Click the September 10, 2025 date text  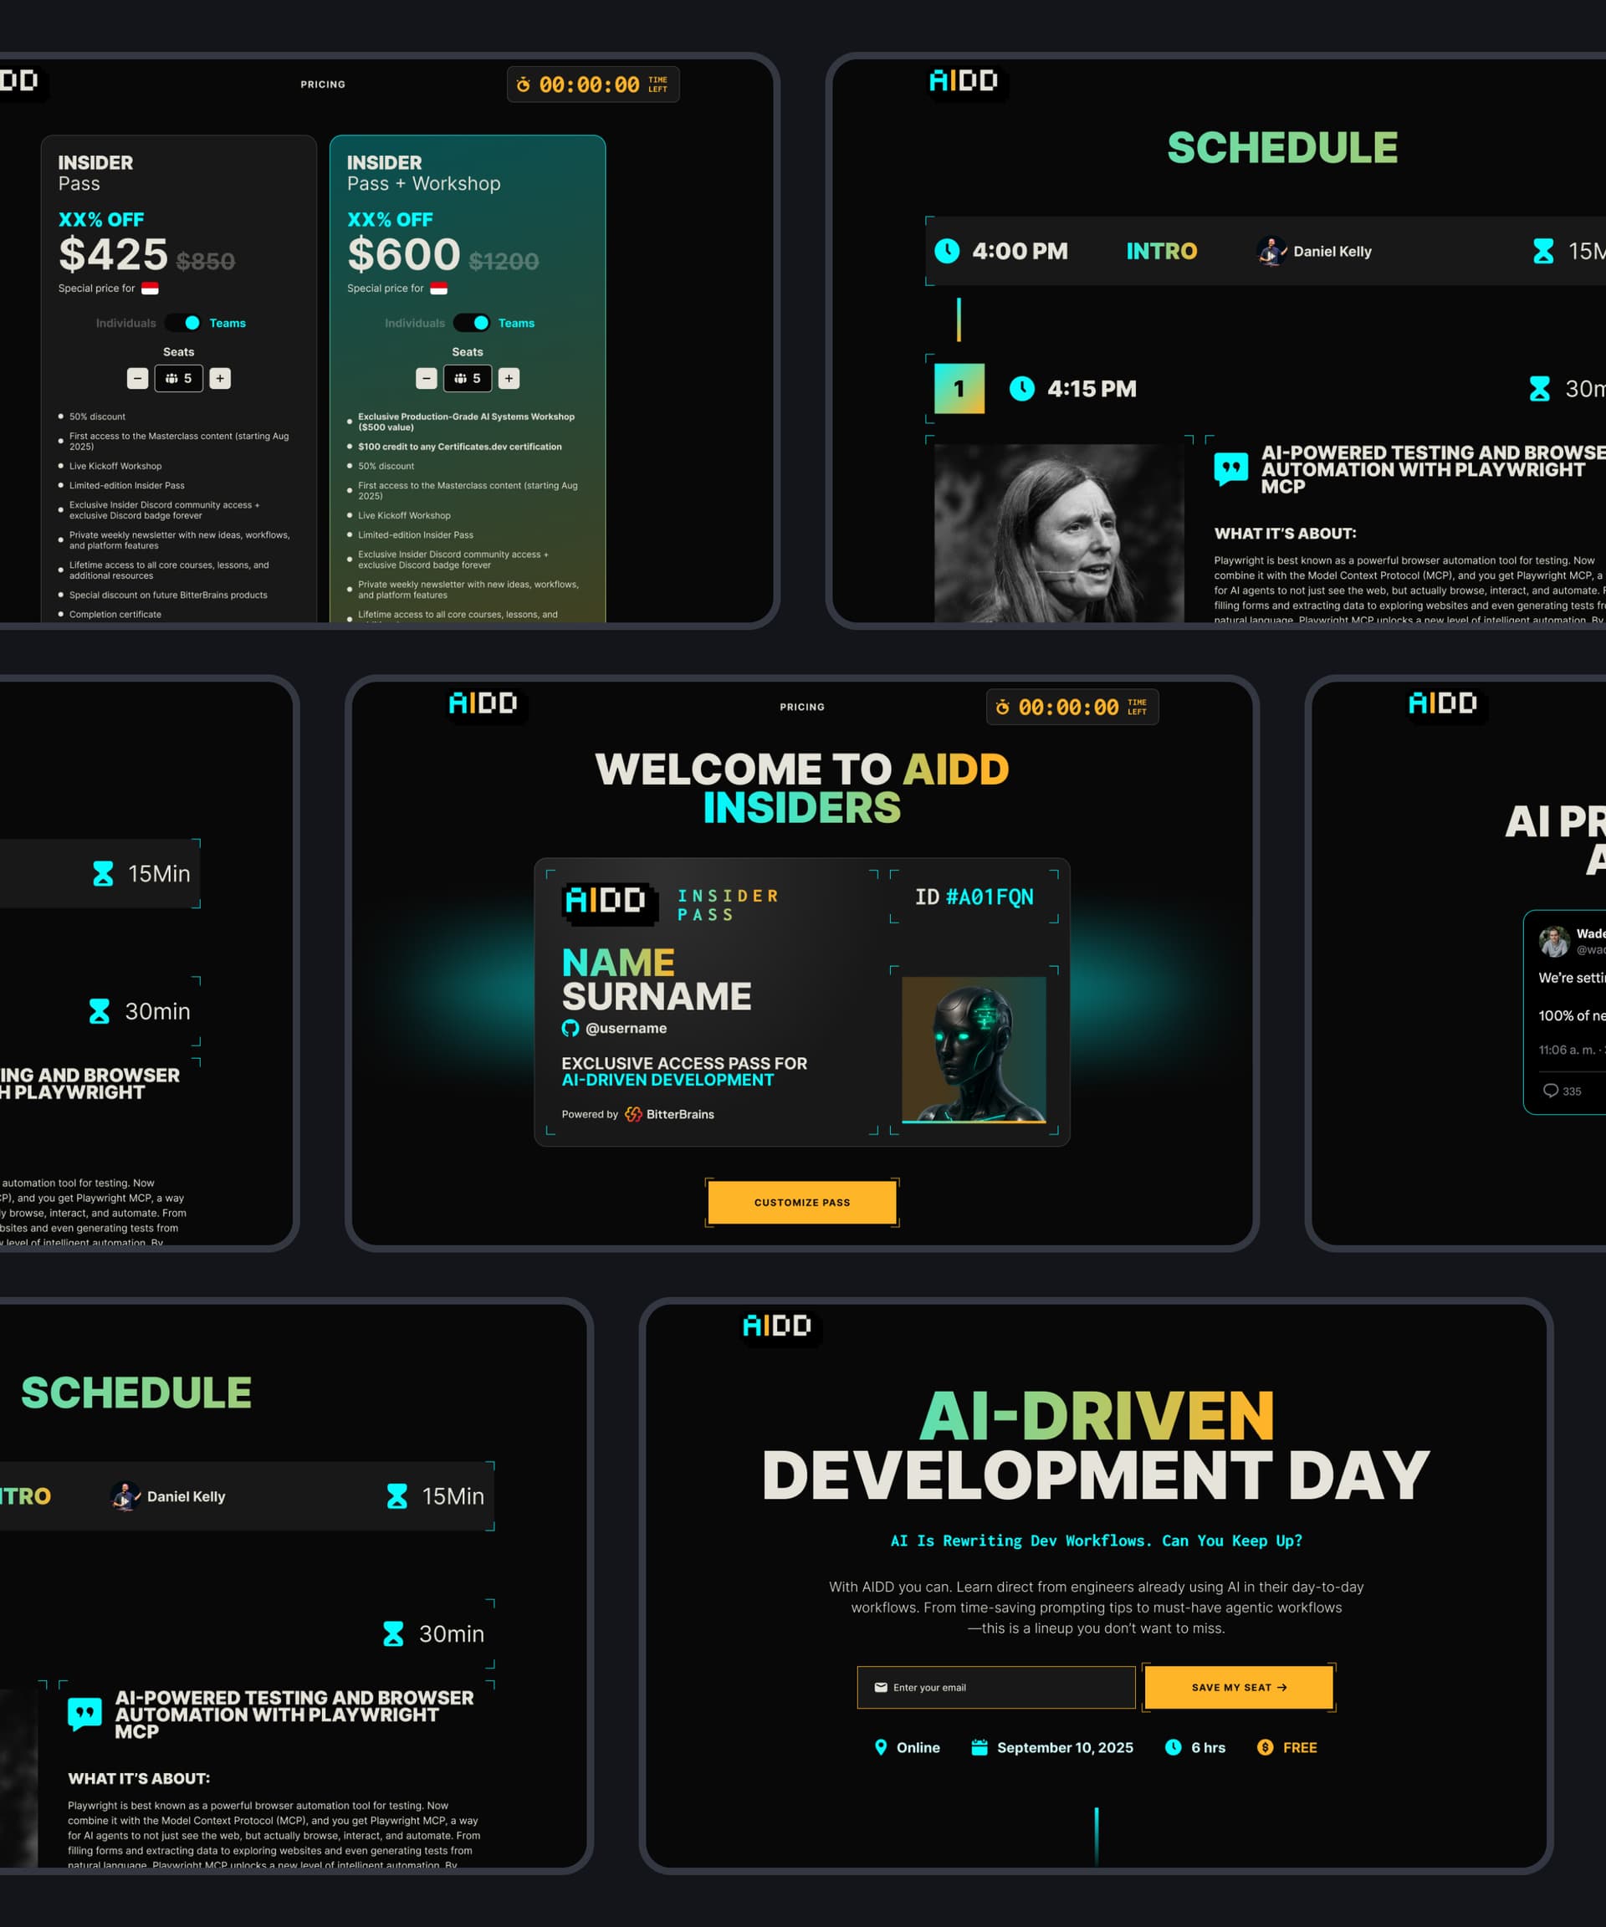[1065, 1747]
